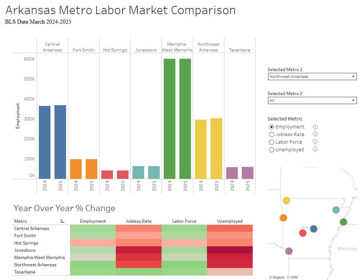Click info icon next to Employment metric
The height and width of the screenshot is (280, 362).
click(315, 127)
